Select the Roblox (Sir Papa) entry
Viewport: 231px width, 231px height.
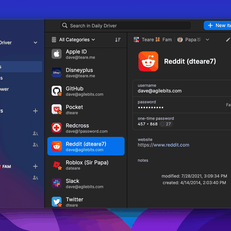86,165
